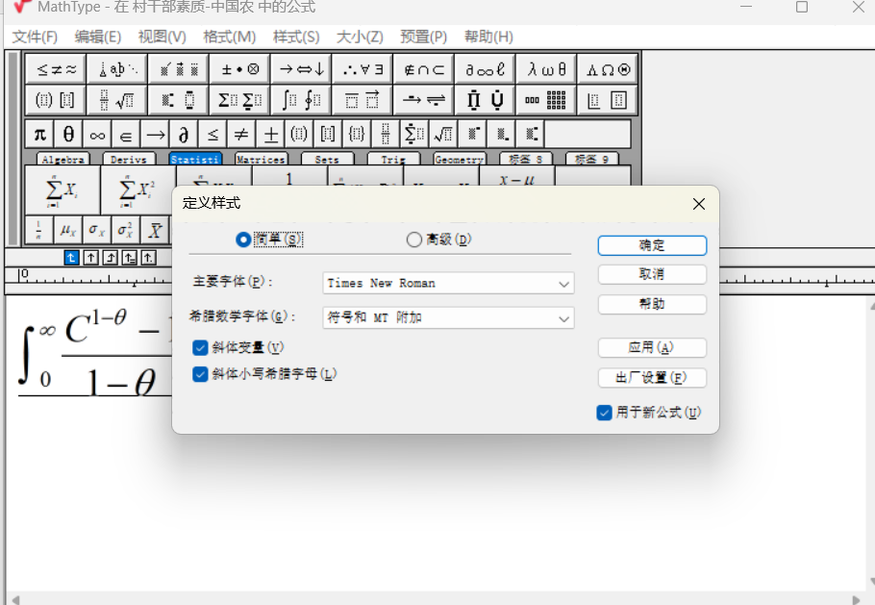The image size is (875, 605).
Task: Click the 应用(A) button
Action: point(652,348)
